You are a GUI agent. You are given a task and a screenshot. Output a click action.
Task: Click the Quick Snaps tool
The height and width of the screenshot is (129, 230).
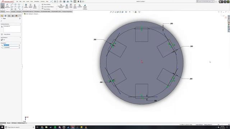coord(71,6)
